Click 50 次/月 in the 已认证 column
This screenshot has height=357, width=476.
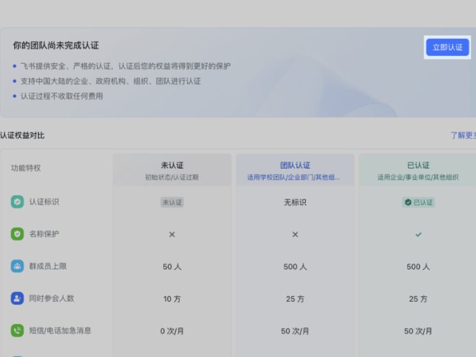[x=418, y=331]
